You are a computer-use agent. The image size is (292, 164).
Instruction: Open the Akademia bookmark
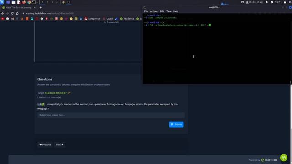[x=127, y=19]
